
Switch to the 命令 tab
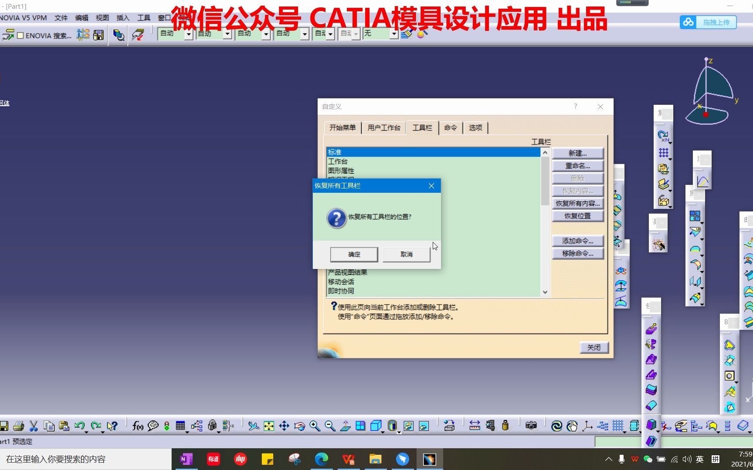[x=451, y=128]
